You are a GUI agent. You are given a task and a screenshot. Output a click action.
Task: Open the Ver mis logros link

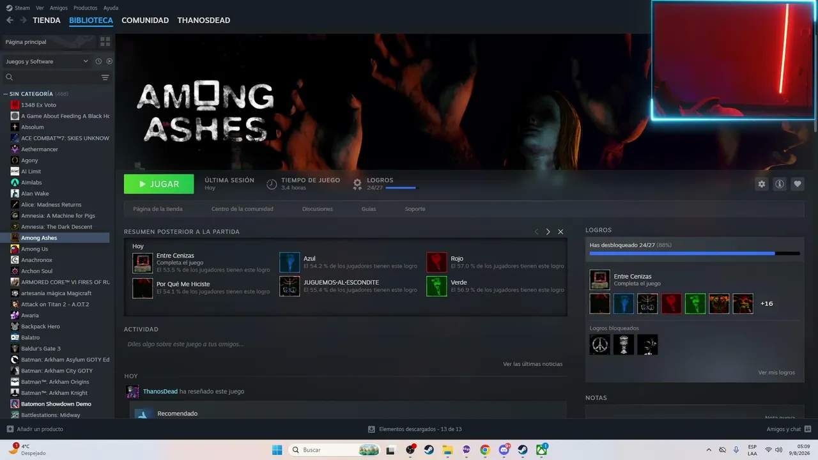tap(776, 372)
